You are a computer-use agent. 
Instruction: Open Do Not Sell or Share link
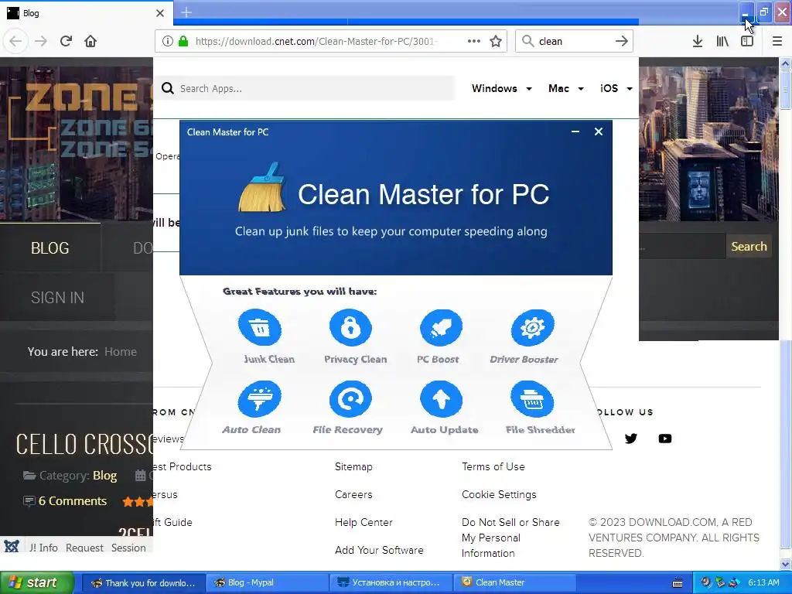(x=510, y=538)
